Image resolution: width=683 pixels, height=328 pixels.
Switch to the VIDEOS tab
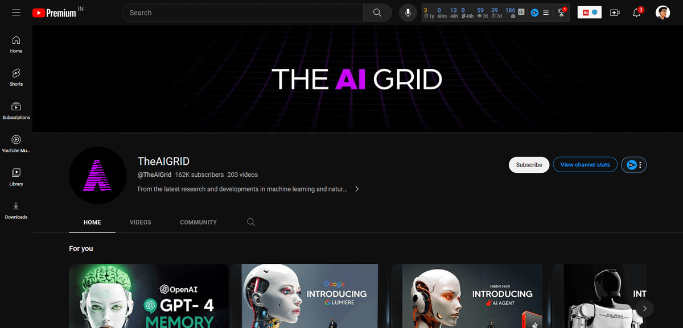coord(141,222)
